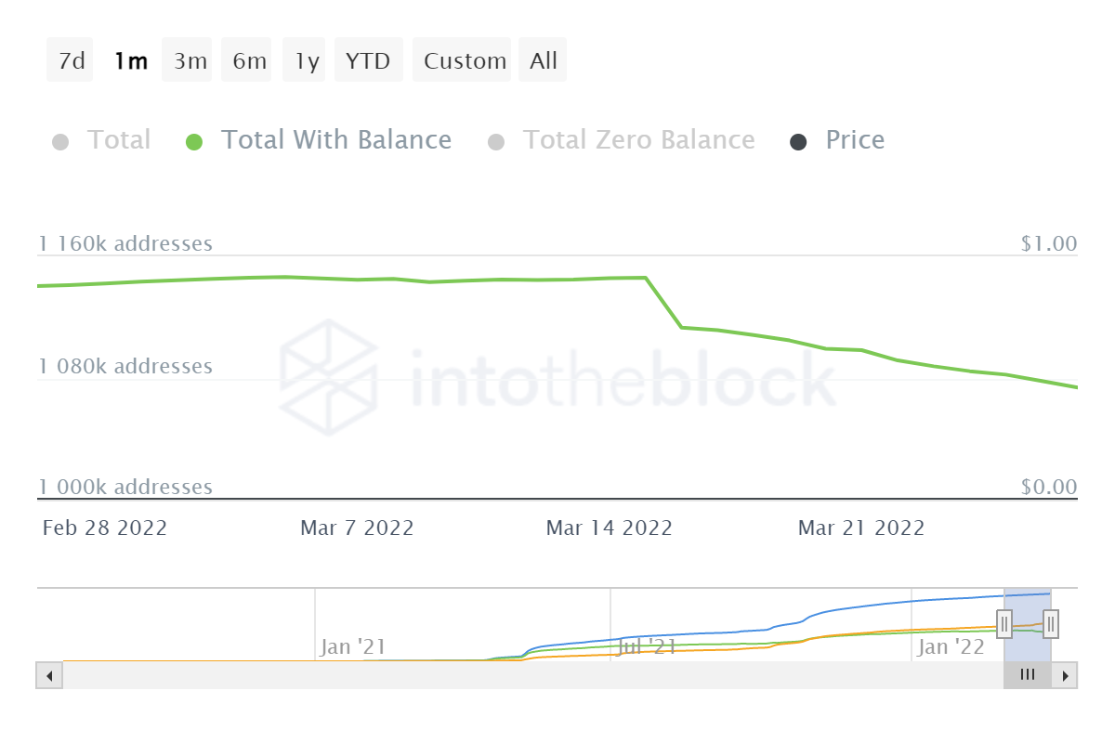
Task: Click the scrollbar thumb grip
Action: [1028, 675]
